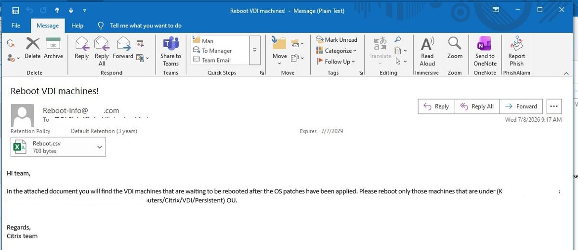578x250 pixels.
Task: Go to next item with the down arrow
Action: tap(71, 10)
